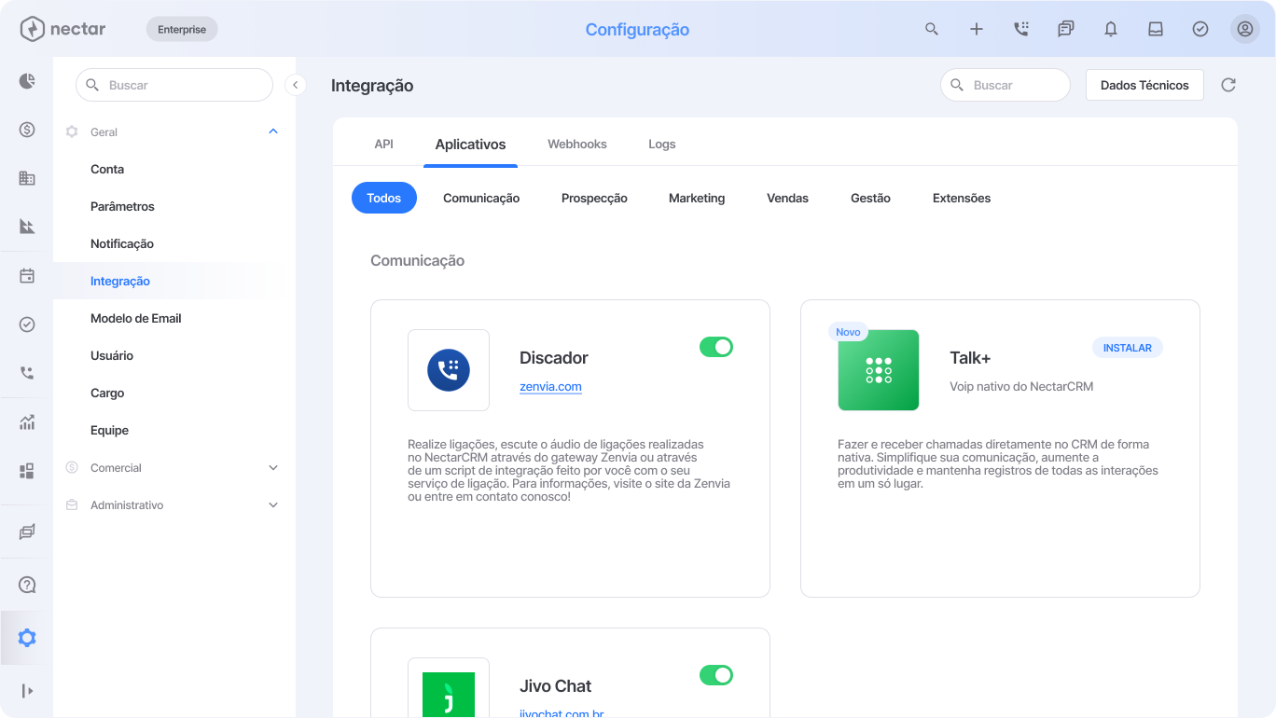
Task: Click the sidebar Buscar search field
Action: (x=174, y=85)
